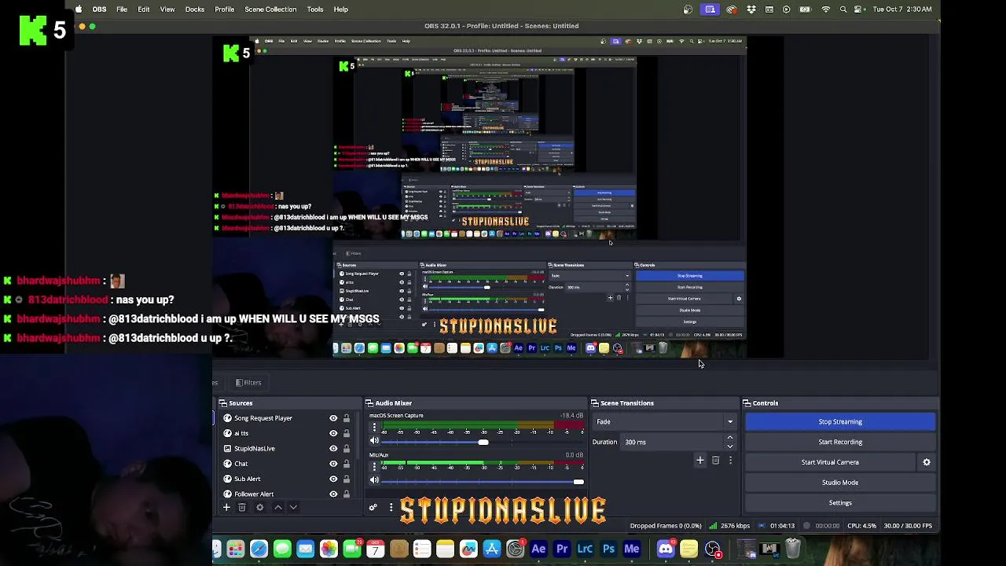Select Song Request Player source row
1006x566 pixels.
[286, 418]
